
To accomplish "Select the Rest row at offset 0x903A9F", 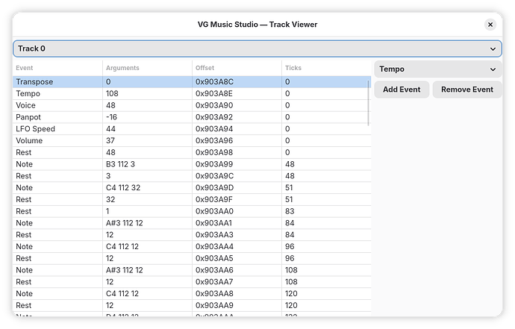I will click(192, 200).
